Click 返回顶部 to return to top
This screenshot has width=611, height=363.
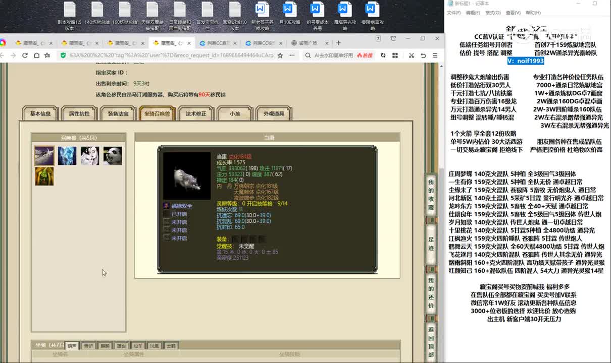[x=431, y=342]
